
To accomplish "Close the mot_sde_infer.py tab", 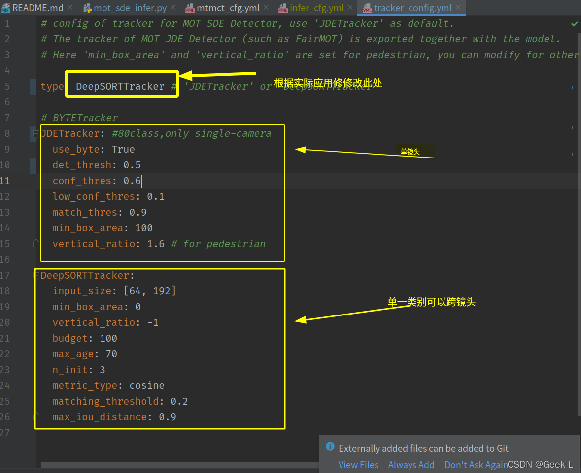I will (173, 7).
